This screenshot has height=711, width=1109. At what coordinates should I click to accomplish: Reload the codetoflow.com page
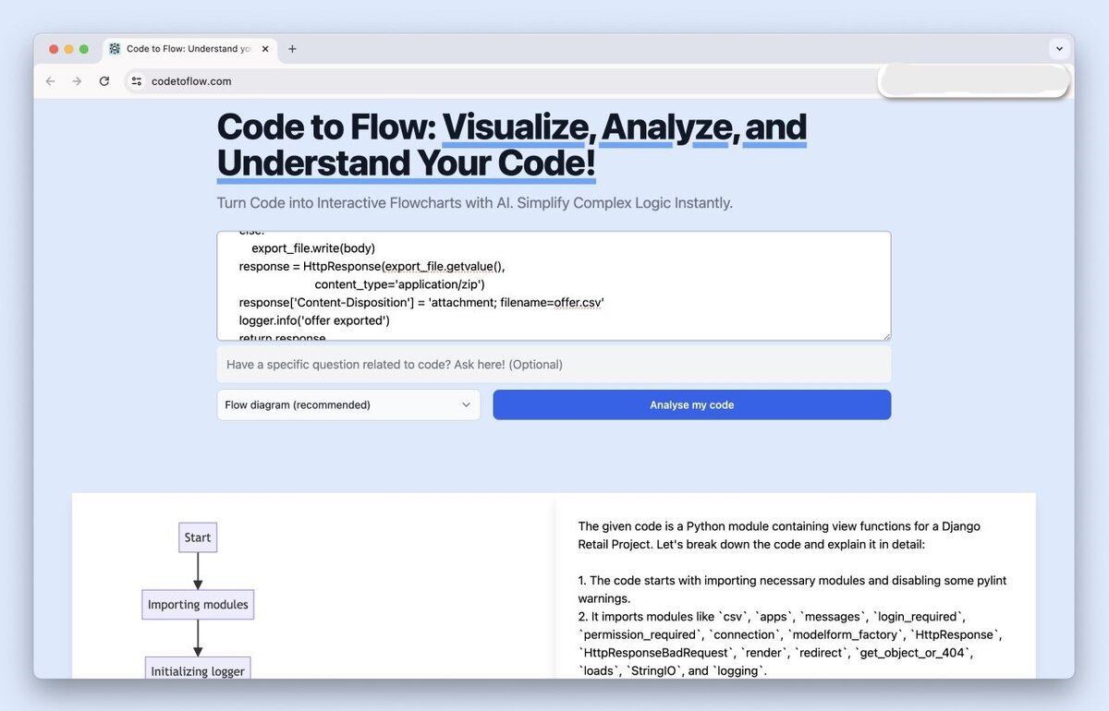104,81
